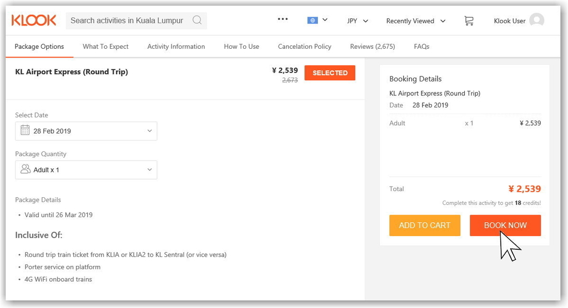Click the 18 credits message
This screenshot has width=568, height=308.
tap(491, 203)
